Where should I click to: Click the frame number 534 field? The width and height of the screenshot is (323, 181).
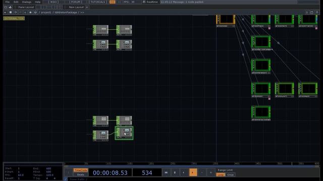tap(147, 172)
